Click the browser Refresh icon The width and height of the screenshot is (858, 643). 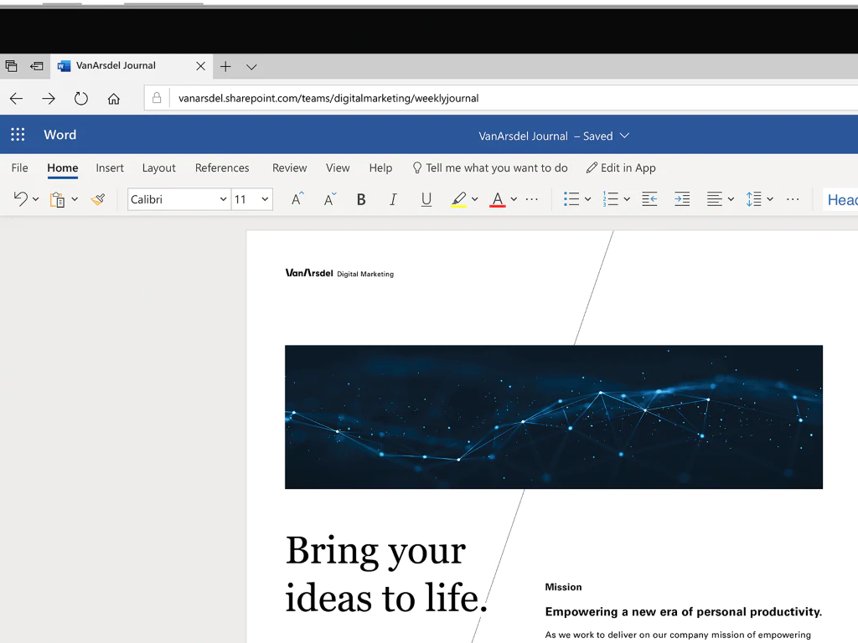pos(81,99)
